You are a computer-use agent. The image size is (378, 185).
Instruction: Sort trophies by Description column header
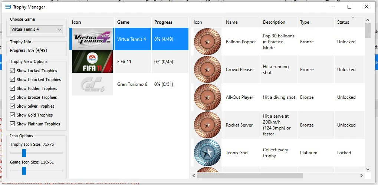[x=279, y=22]
